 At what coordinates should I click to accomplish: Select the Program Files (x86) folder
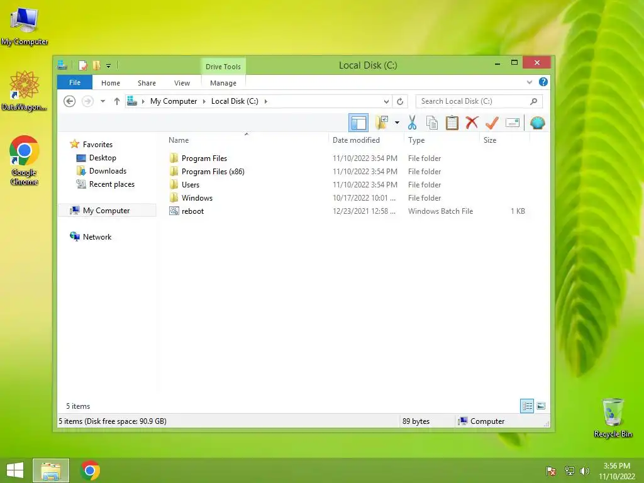tap(213, 171)
